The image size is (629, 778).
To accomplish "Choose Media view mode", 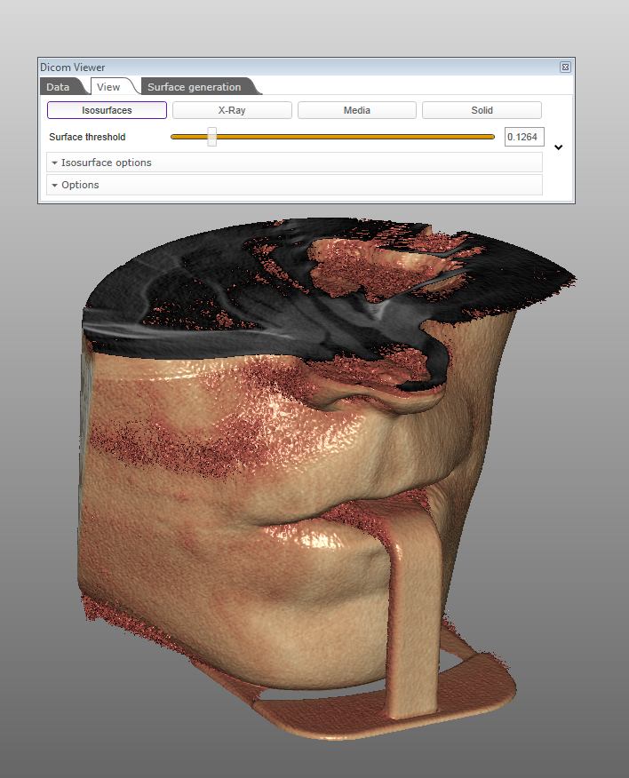I will point(357,110).
